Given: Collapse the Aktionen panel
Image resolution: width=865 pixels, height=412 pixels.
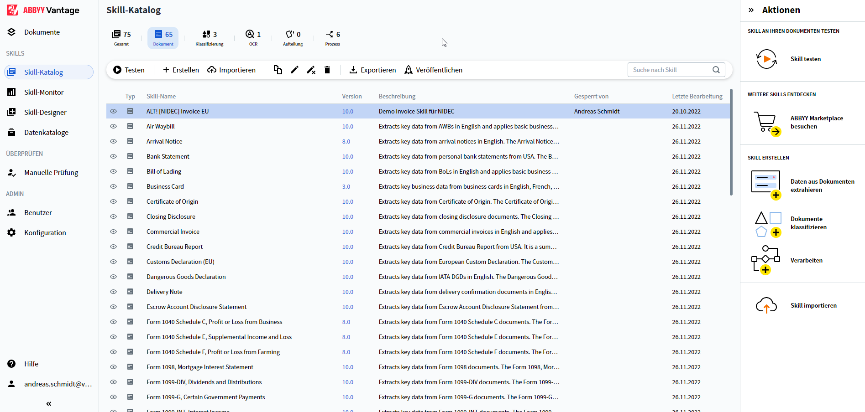Looking at the screenshot, I should point(751,10).
